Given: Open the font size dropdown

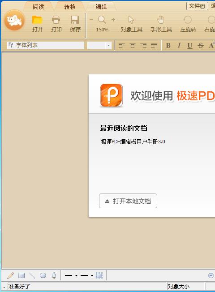Looking at the screenshot, I should coord(108,45).
